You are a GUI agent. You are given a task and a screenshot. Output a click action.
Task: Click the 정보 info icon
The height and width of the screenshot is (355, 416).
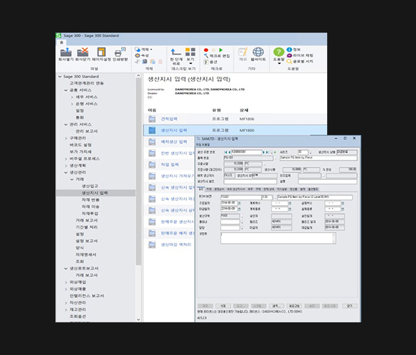coord(289,50)
